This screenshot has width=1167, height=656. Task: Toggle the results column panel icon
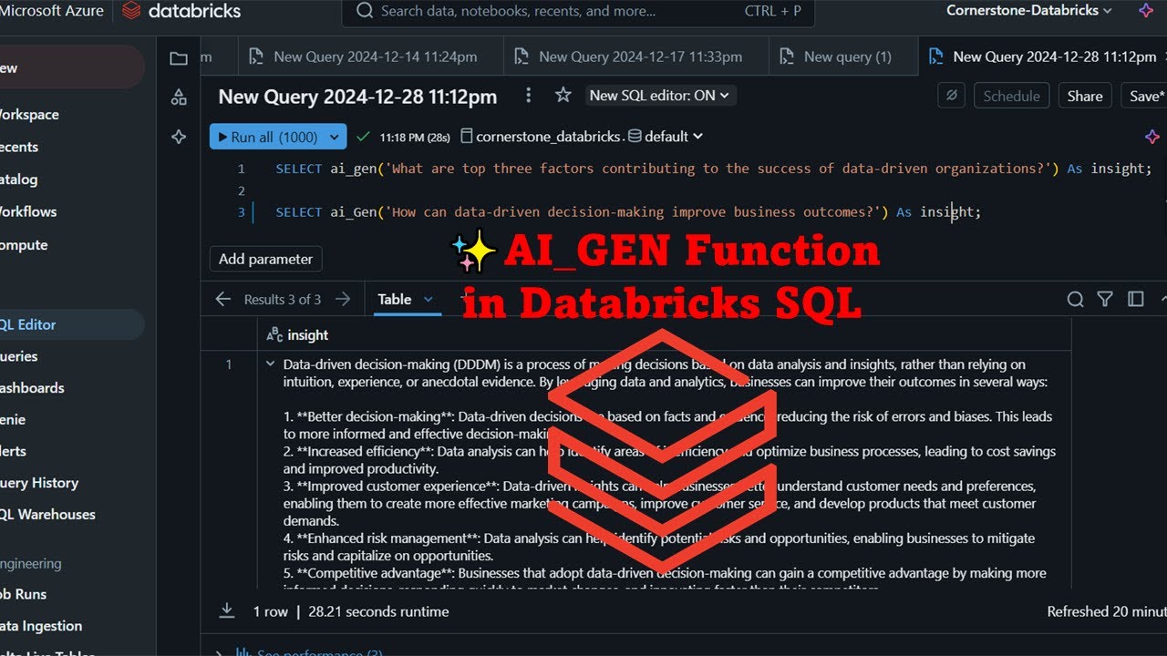(1136, 299)
